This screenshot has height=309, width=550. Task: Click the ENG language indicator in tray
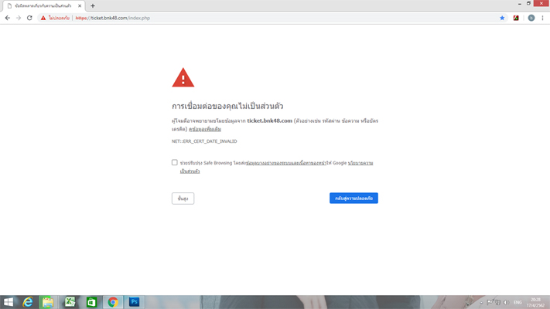click(518, 302)
